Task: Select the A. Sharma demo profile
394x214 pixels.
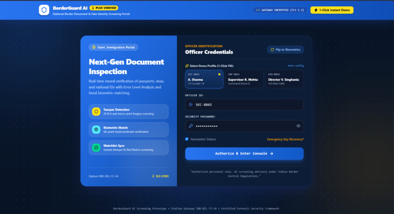Action: click(204, 79)
